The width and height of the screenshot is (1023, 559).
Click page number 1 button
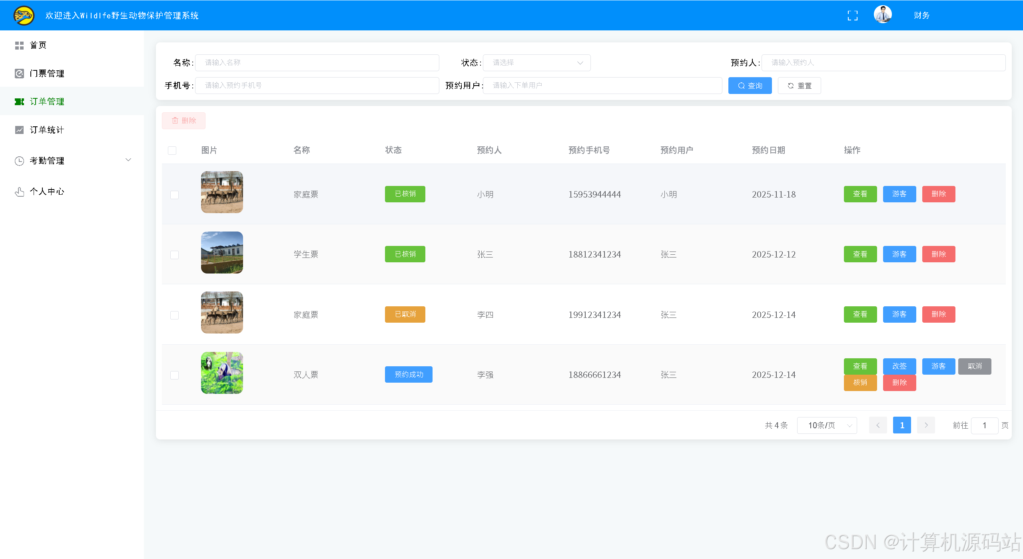(901, 425)
